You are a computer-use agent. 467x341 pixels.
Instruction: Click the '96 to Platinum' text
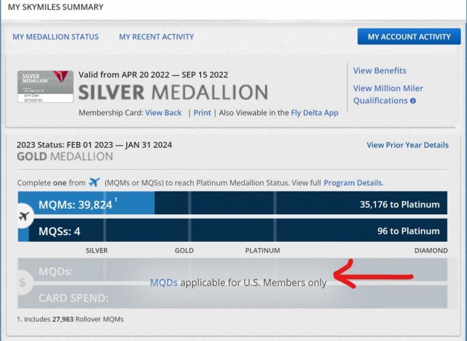(x=409, y=231)
